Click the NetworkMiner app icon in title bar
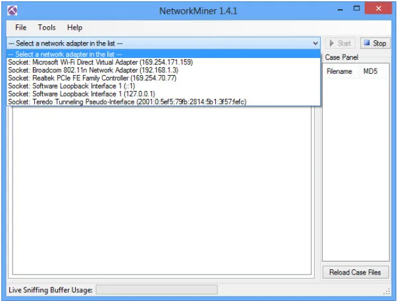 (x=12, y=11)
